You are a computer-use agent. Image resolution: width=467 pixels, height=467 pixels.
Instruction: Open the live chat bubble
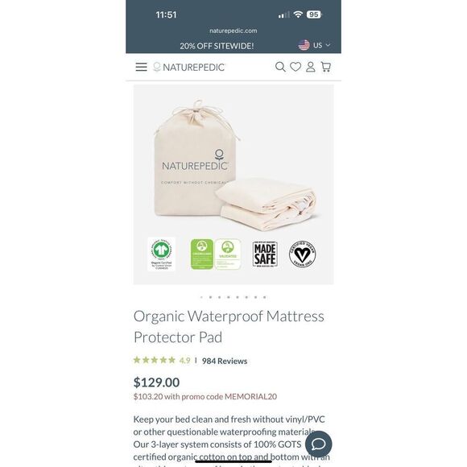tap(318, 444)
